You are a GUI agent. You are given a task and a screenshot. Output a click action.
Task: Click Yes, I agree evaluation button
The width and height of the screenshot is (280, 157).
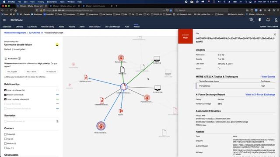click(x=12, y=72)
